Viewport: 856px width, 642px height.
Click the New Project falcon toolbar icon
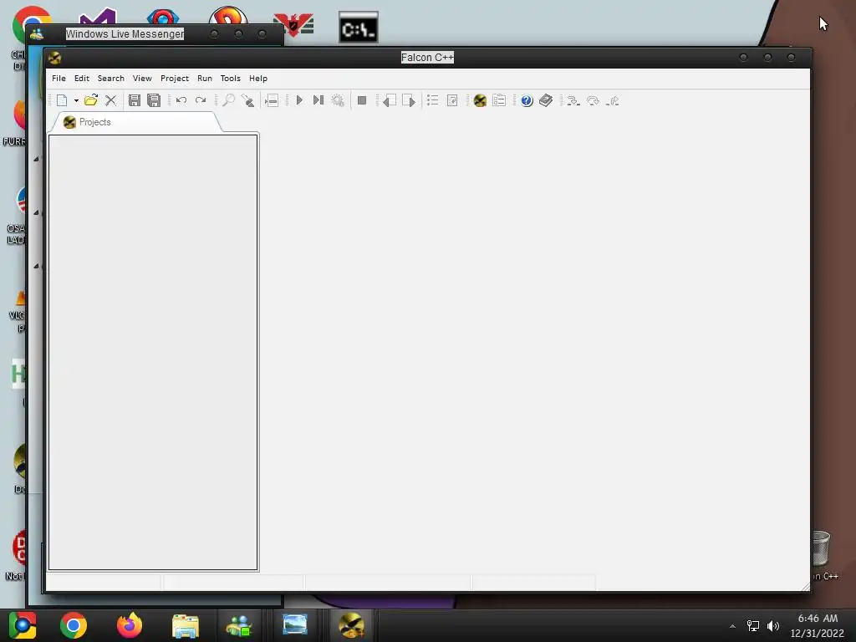(480, 100)
